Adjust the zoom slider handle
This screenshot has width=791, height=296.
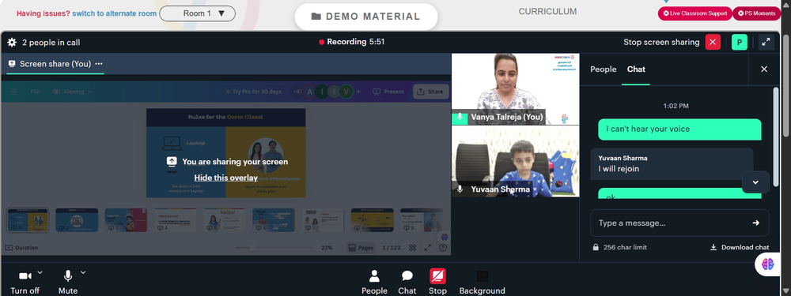[x=253, y=248]
